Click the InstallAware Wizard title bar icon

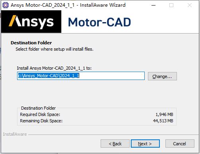(6, 5)
